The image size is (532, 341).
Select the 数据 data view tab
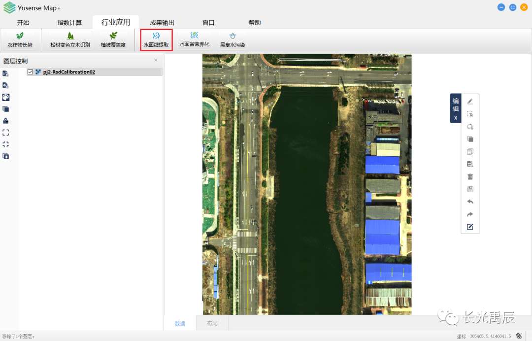(180, 323)
